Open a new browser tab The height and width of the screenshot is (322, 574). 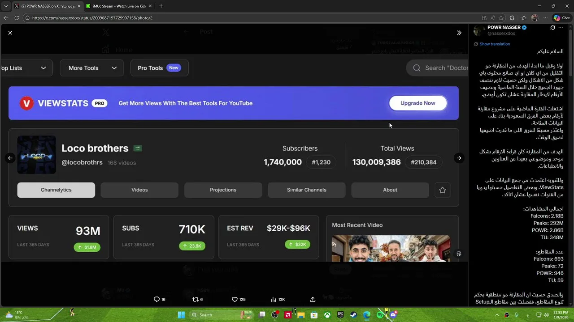(x=161, y=6)
